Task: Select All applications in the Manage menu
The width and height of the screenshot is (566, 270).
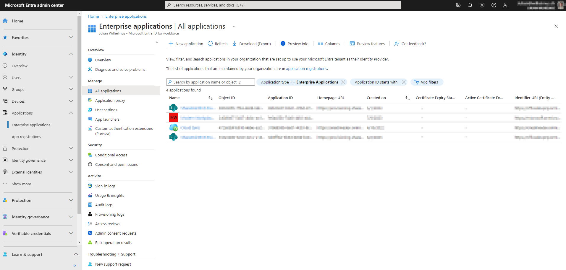Action: 121,91
